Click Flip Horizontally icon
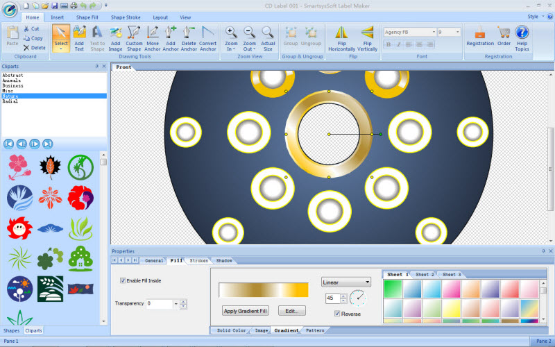 click(x=341, y=36)
